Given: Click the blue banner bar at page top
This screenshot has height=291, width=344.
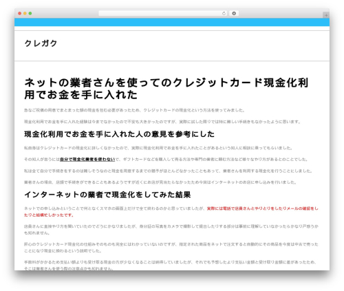Looking at the screenshot, I should tap(172, 22).
